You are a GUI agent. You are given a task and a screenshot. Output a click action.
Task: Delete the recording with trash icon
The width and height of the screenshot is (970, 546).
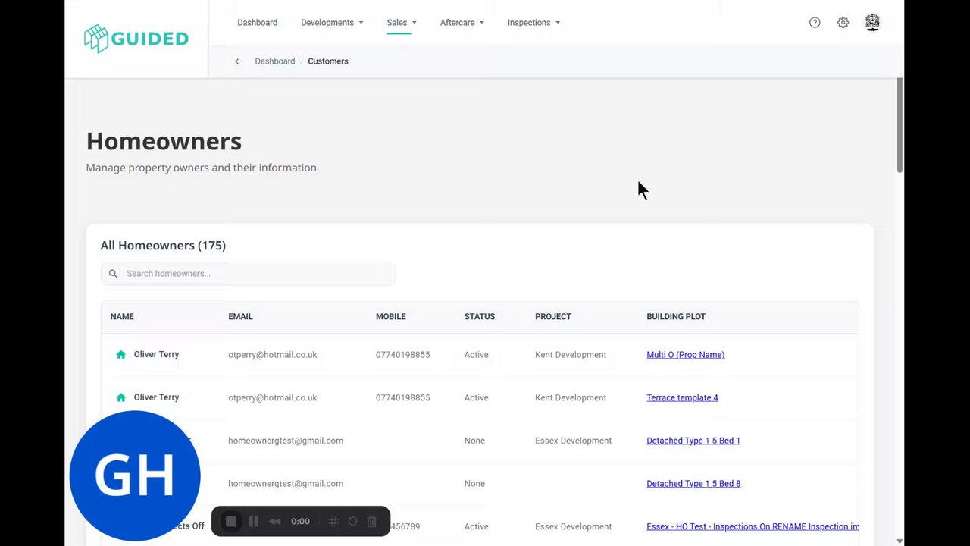pyautogui.click(x=371, y=521)
